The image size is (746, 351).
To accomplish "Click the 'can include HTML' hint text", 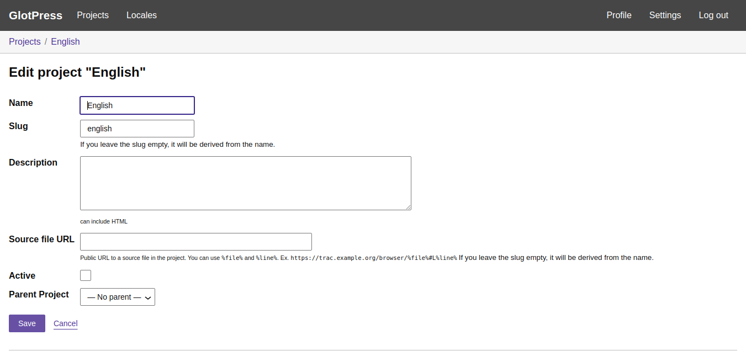I will 104,221.
